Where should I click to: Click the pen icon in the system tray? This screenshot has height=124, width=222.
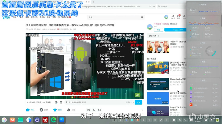[161, 120]
